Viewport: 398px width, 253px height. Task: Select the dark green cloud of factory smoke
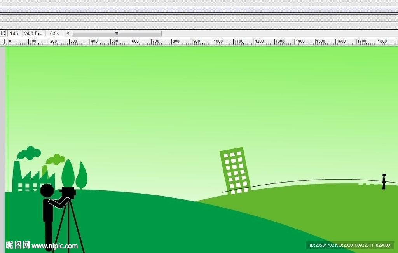click(29, 153)
